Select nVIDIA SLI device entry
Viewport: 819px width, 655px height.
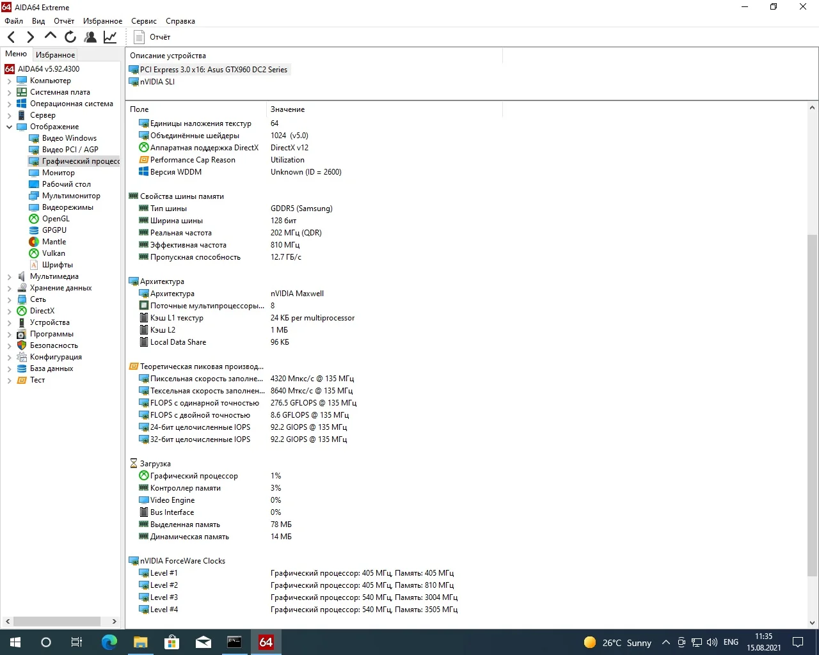pos(152,82)
